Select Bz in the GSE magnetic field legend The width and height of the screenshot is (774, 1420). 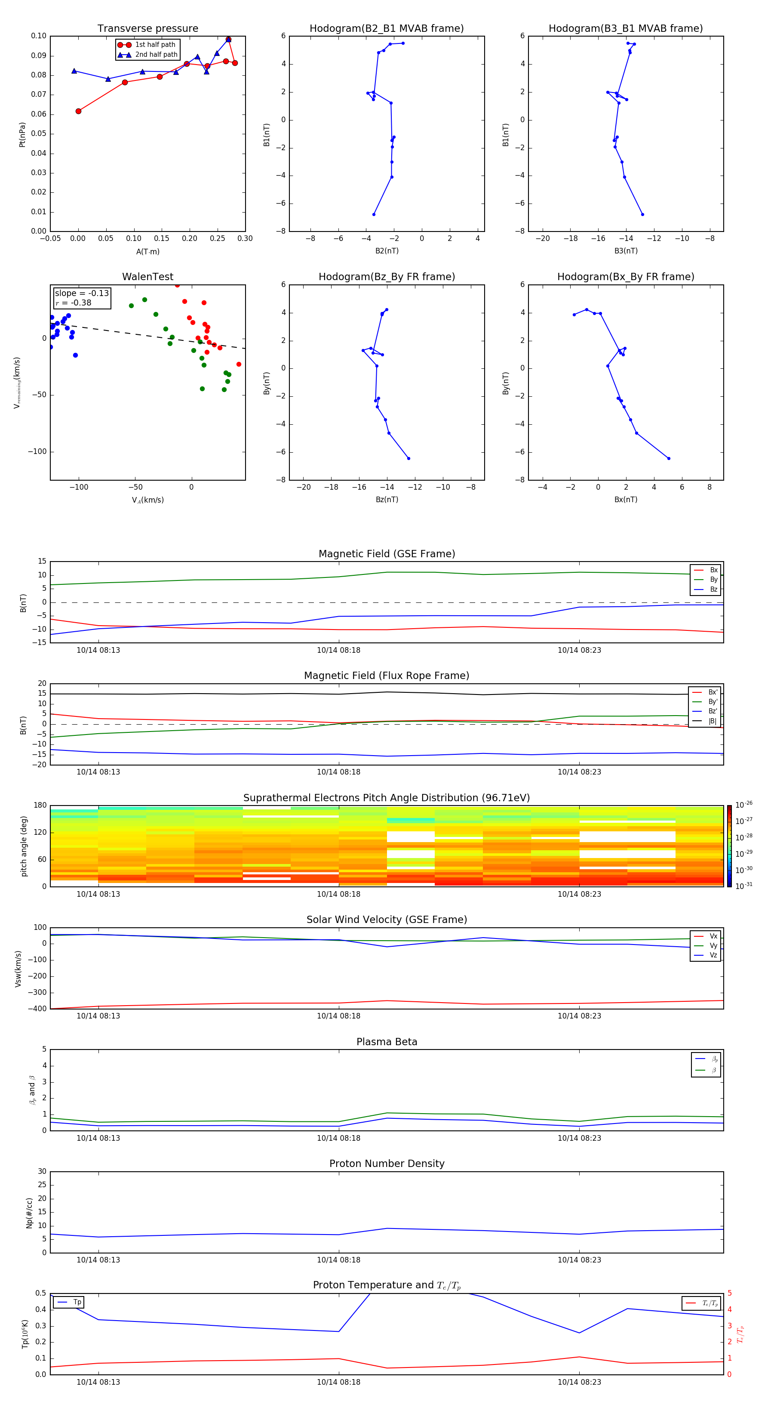(x=706, y=589)
